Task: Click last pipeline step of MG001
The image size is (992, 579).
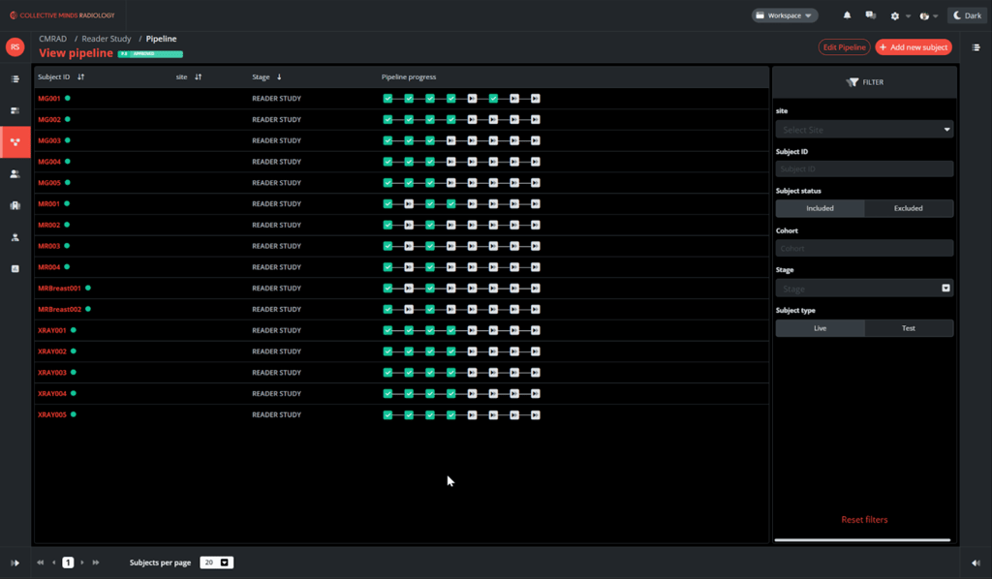Action: pyautogui.click(x=535, y=99)
